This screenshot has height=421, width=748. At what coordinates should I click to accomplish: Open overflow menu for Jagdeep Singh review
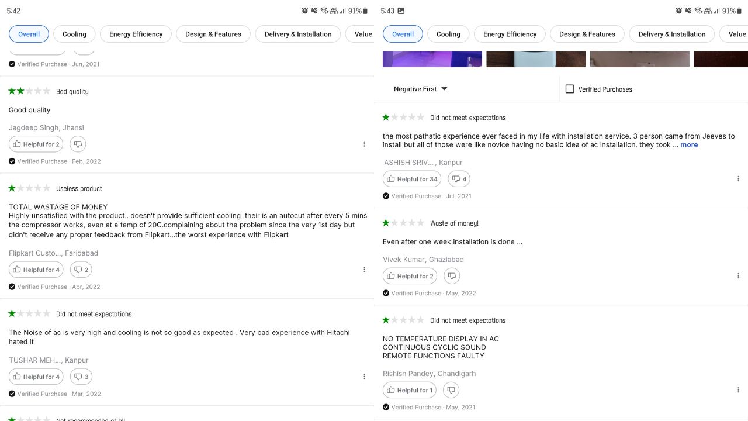tap(364, 144)
